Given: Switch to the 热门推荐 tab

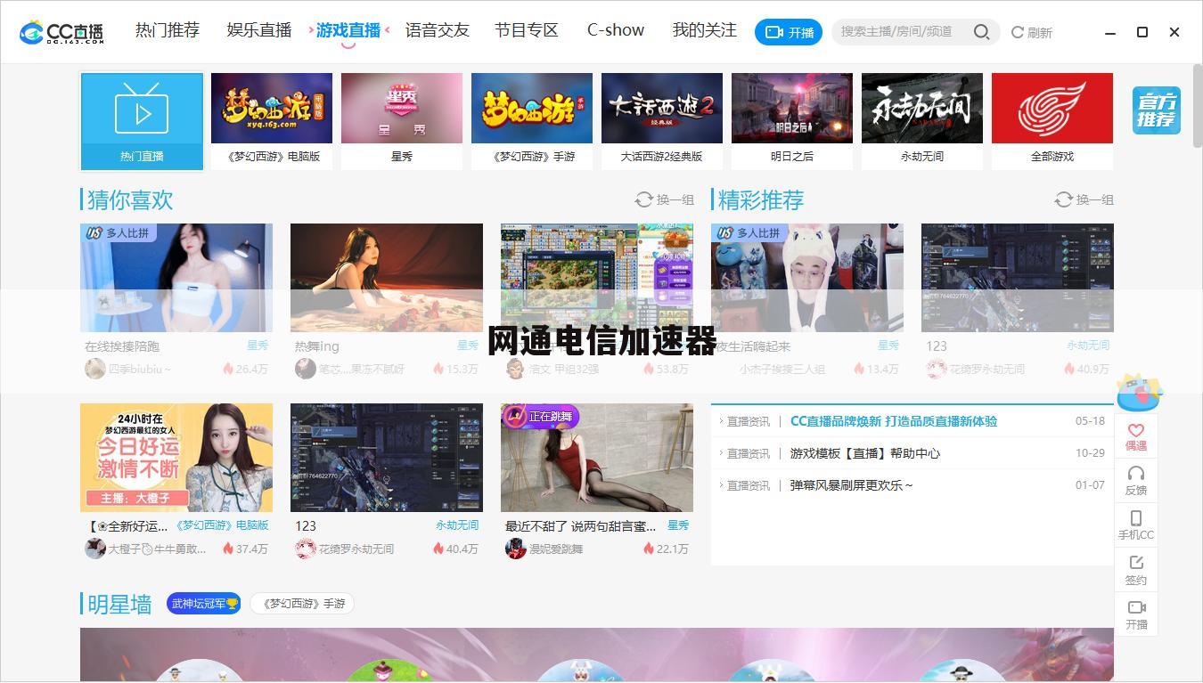Looking at the screenshot, I should (168, 30).
